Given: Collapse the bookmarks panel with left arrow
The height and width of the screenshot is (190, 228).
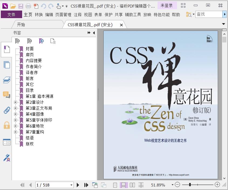Looking at the screenshot, I should click(94, 33).
